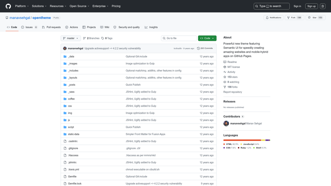Open the _posts folder
The image size is (331, 186).
[72, 85]
